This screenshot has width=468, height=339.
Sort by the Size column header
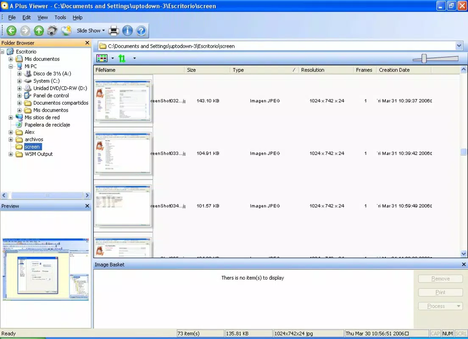pyautogui.click(x=207, y=70)
